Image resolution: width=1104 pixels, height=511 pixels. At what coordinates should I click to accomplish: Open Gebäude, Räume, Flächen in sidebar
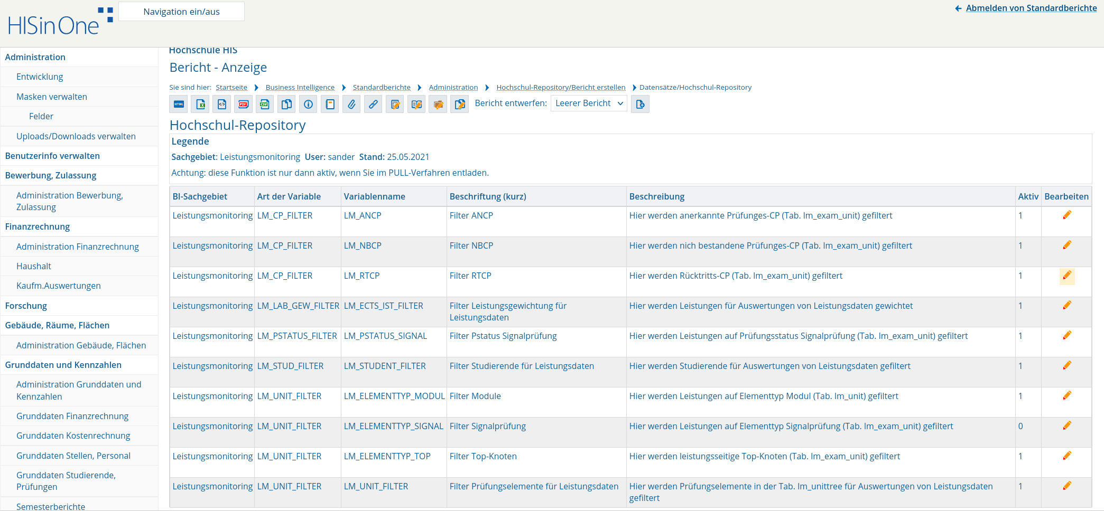click(x=79, y=325)
